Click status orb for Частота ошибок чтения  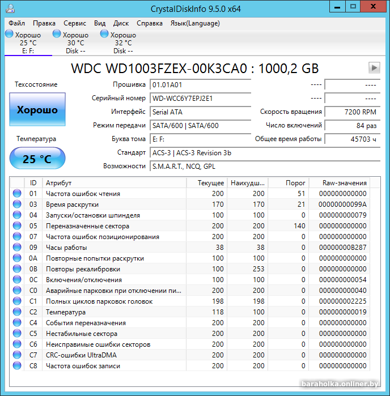click(x=17, y=193)
